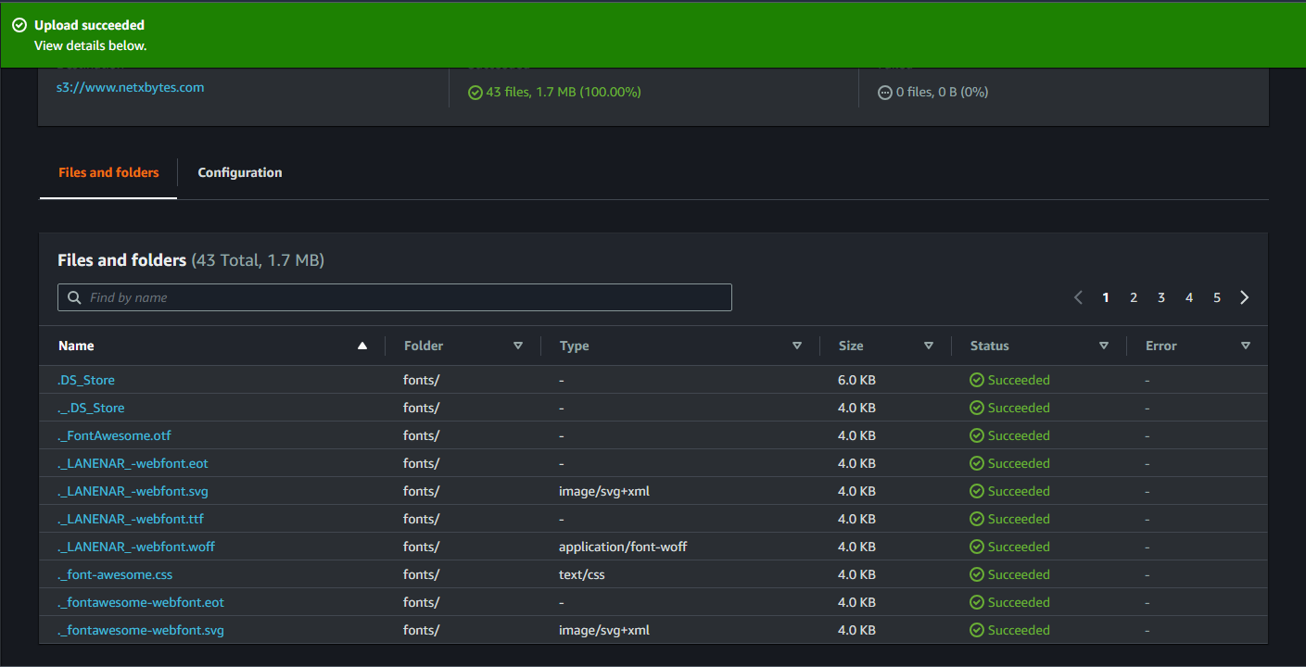1306x667 pixels.
Task: Focus the Find by name search field
Action: coord(403,297)
